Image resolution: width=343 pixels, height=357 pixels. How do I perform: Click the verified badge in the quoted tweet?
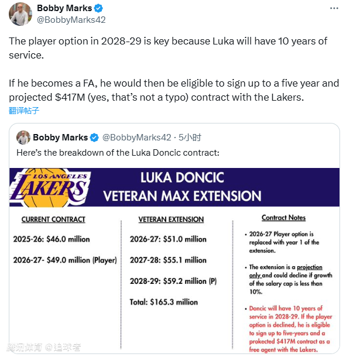click(94, 138)
